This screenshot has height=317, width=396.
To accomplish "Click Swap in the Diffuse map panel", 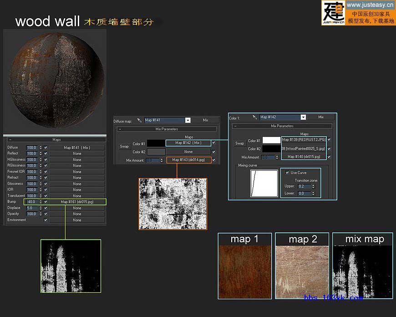I will point(124,146).
